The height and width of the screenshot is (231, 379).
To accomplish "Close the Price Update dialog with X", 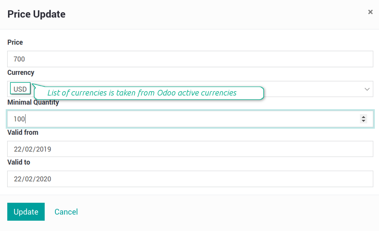I will [370, 12].
